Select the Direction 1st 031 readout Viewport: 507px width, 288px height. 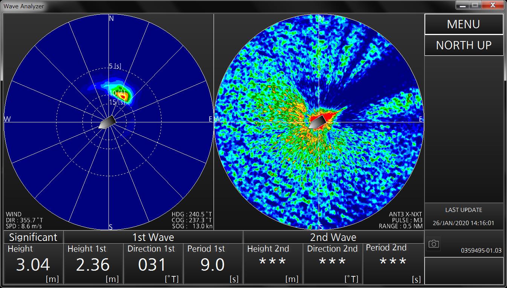(x=153, y=264)
